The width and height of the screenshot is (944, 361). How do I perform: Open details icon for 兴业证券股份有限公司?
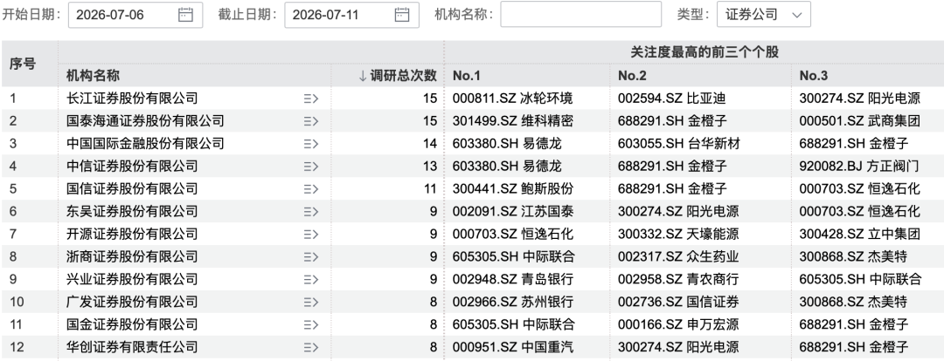tap(310, 279)
